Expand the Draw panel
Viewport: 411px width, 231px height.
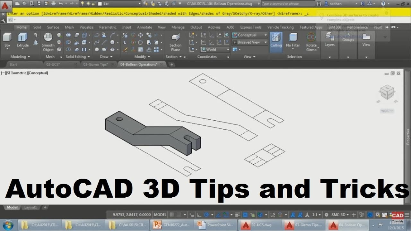[x=106, y=57]
